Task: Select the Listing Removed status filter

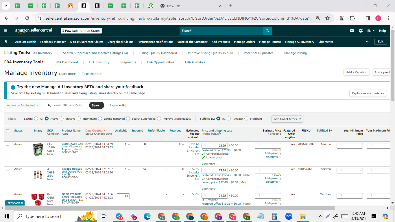Action: (100, 119)
